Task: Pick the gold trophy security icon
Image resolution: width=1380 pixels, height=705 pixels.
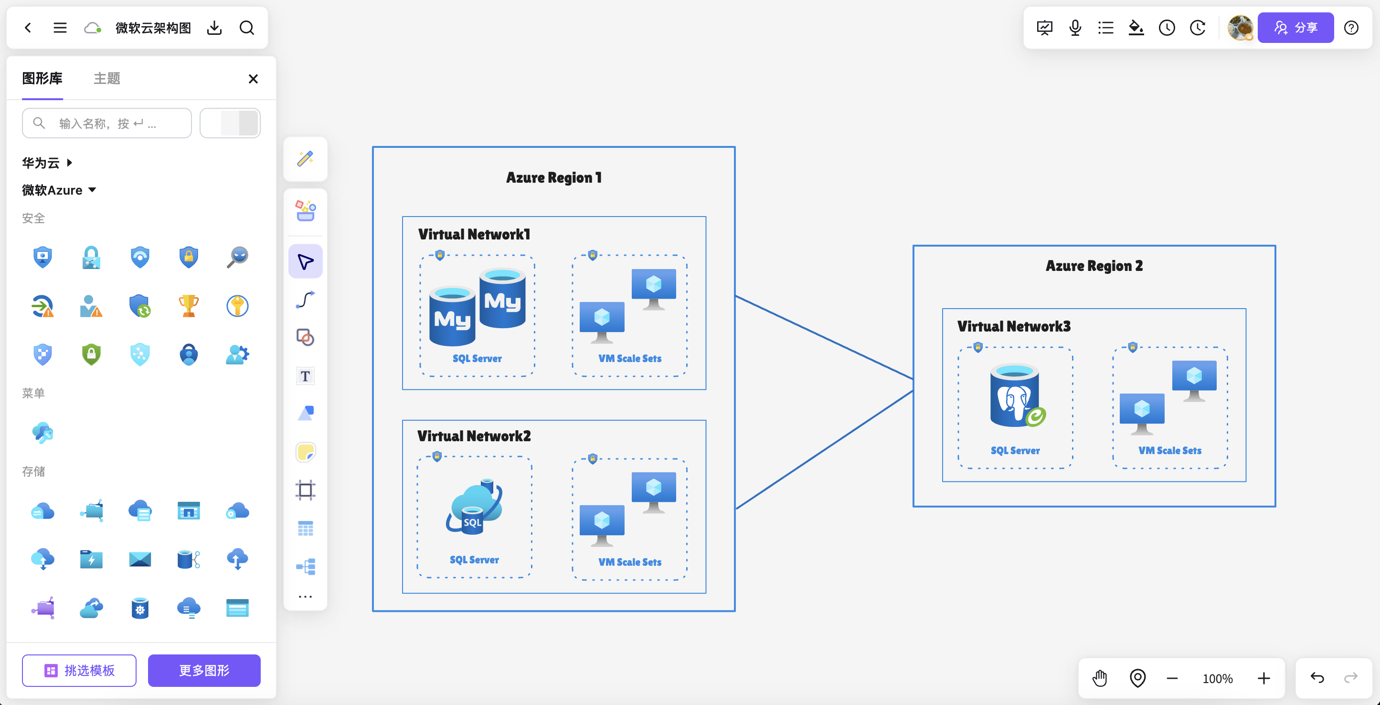Action: coord(189,306)
